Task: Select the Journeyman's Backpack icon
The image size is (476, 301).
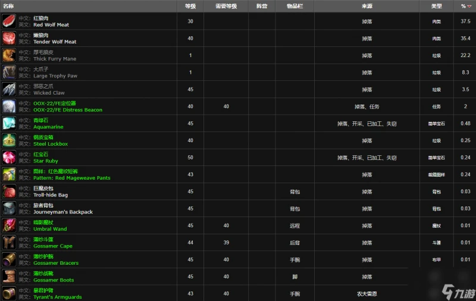Action: coord(9,209)
